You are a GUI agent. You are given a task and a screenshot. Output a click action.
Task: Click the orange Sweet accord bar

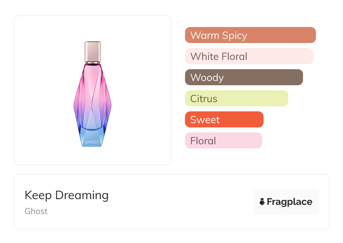pyautogui.click(x=224, y=120)
